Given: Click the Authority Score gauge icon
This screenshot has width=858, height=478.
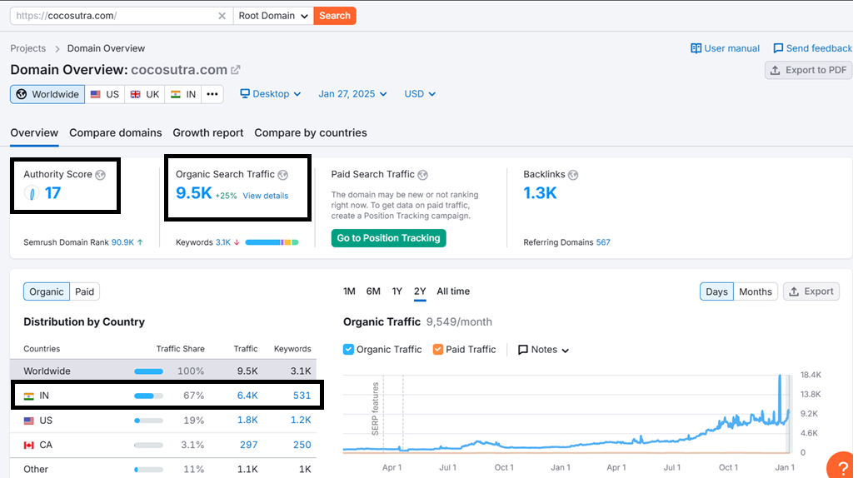Looking at the screenshot, I should (x=32, y=193).
